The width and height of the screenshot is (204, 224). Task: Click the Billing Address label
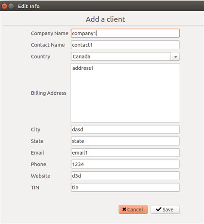tap(49, 93)
